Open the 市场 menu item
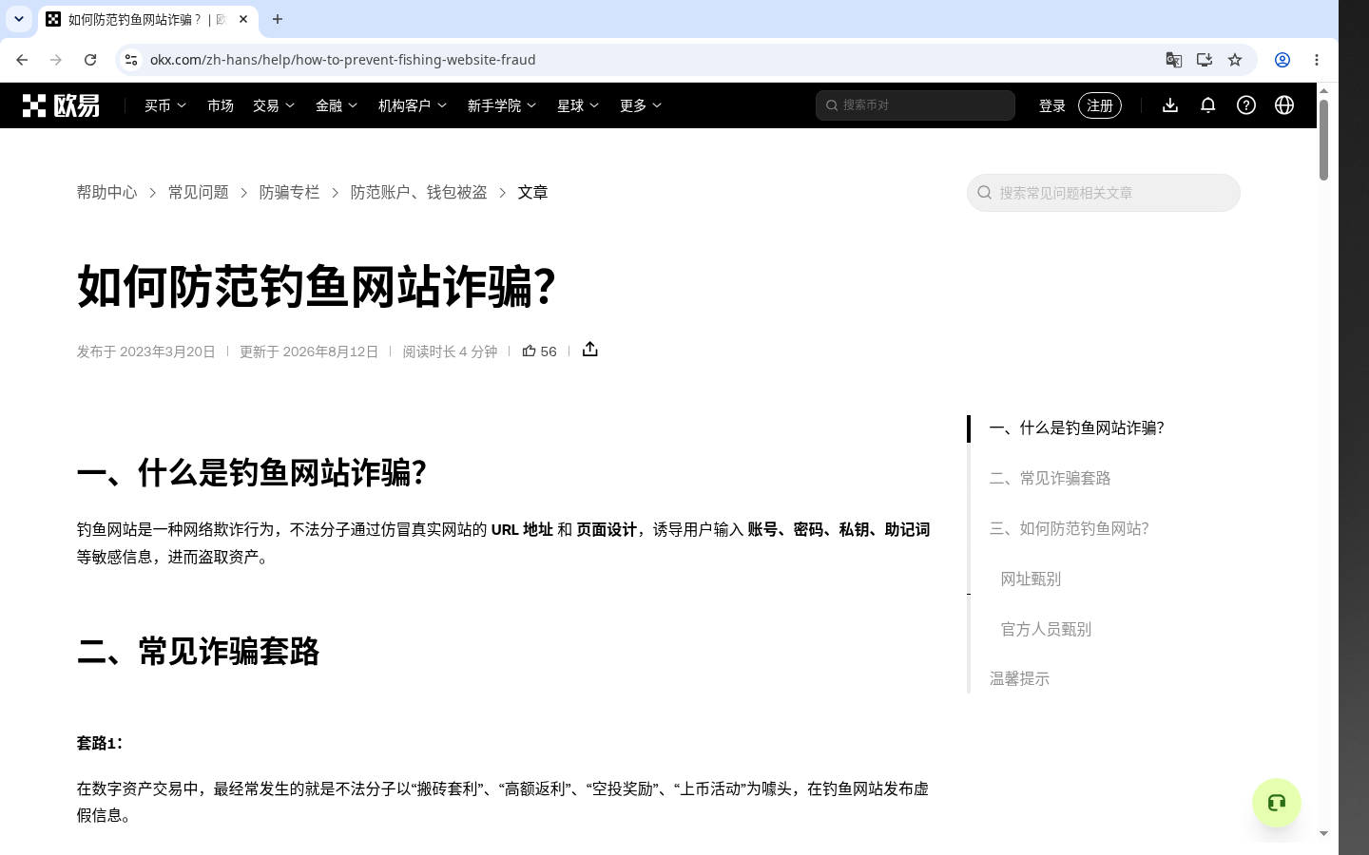The height and width of the screenshot is (855, 1369). pyautogui.click(x=221, y=105)
